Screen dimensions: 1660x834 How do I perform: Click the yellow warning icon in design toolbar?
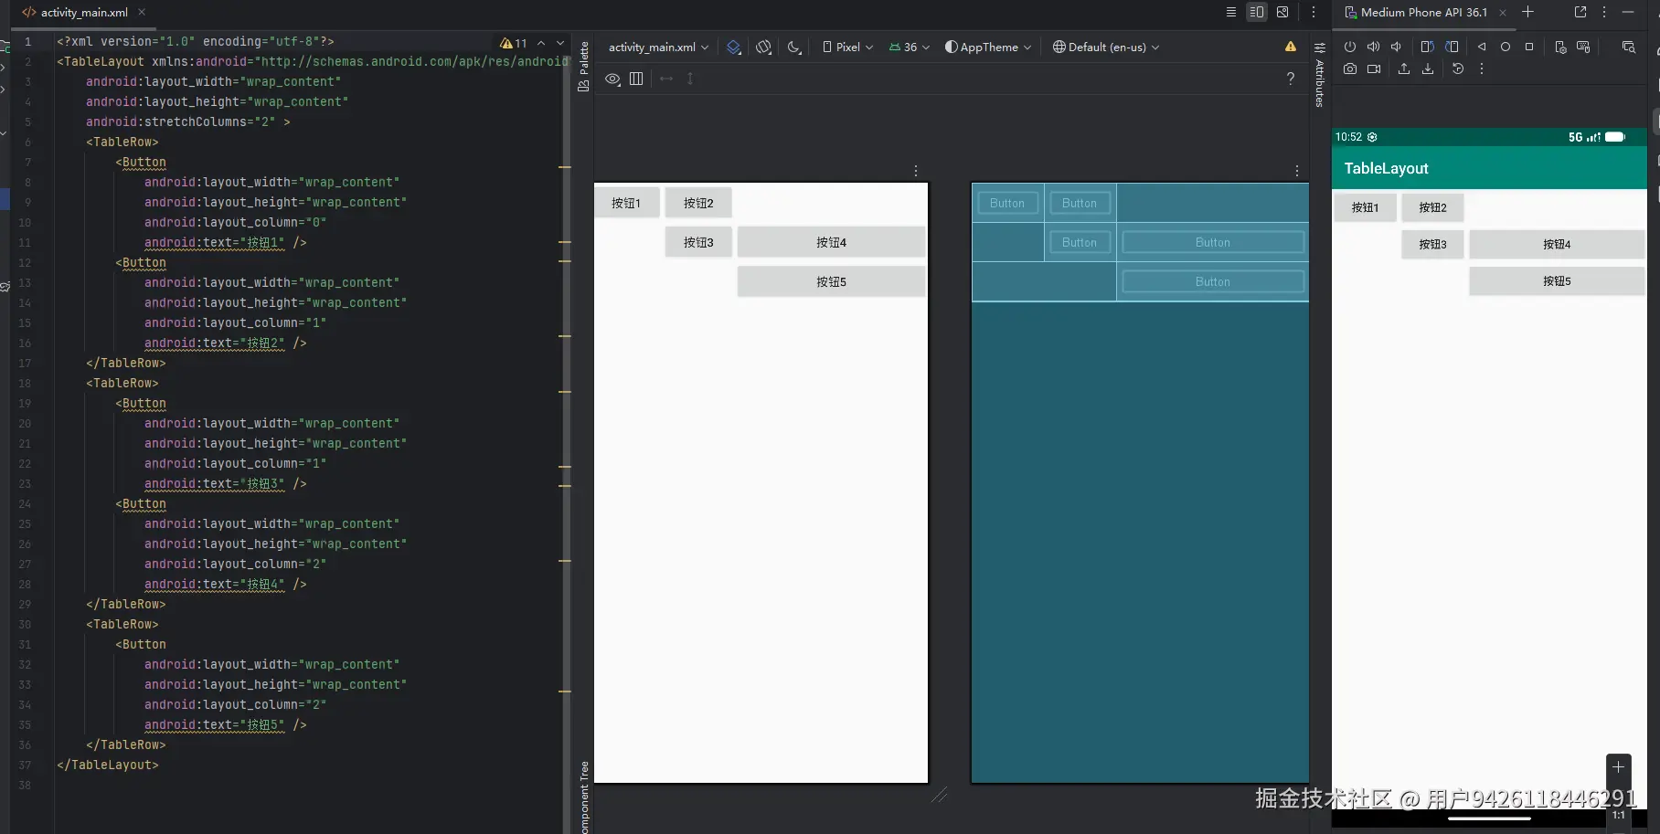click(1290, 48)
